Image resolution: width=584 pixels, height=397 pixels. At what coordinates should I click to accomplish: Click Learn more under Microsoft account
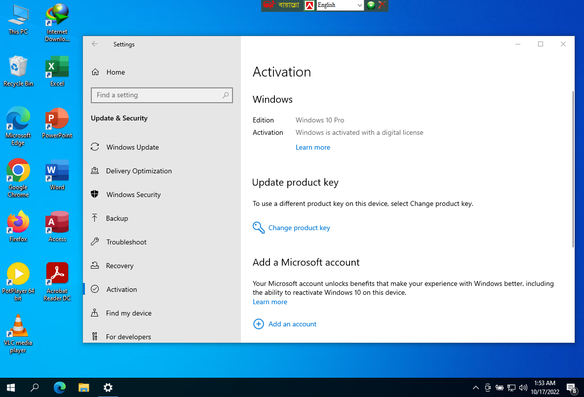point(270,302)
